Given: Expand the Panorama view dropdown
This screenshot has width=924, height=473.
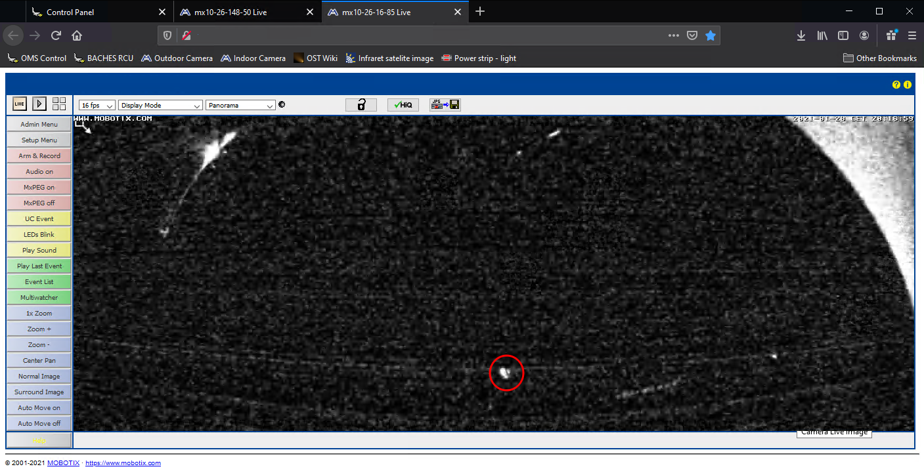Looking at the screenshot, I should [240, 106].
